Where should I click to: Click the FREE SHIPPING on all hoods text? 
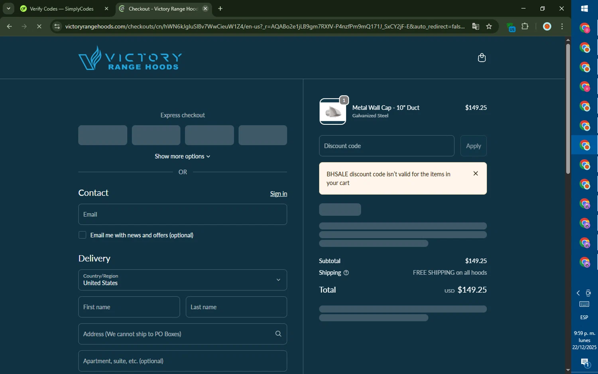click(x=450, y=273)
